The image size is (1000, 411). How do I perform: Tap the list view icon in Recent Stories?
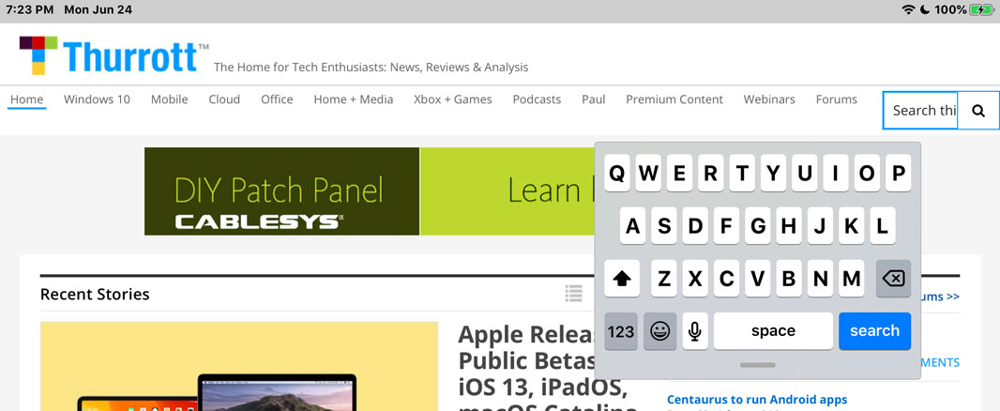point(573,294)
